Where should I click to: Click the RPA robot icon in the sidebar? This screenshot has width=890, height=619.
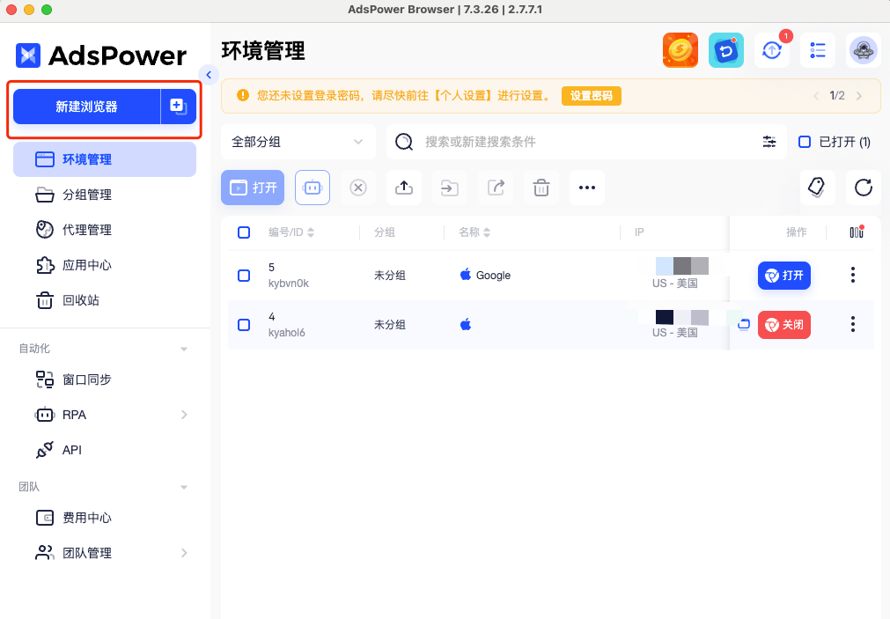(x=44, y=415)
